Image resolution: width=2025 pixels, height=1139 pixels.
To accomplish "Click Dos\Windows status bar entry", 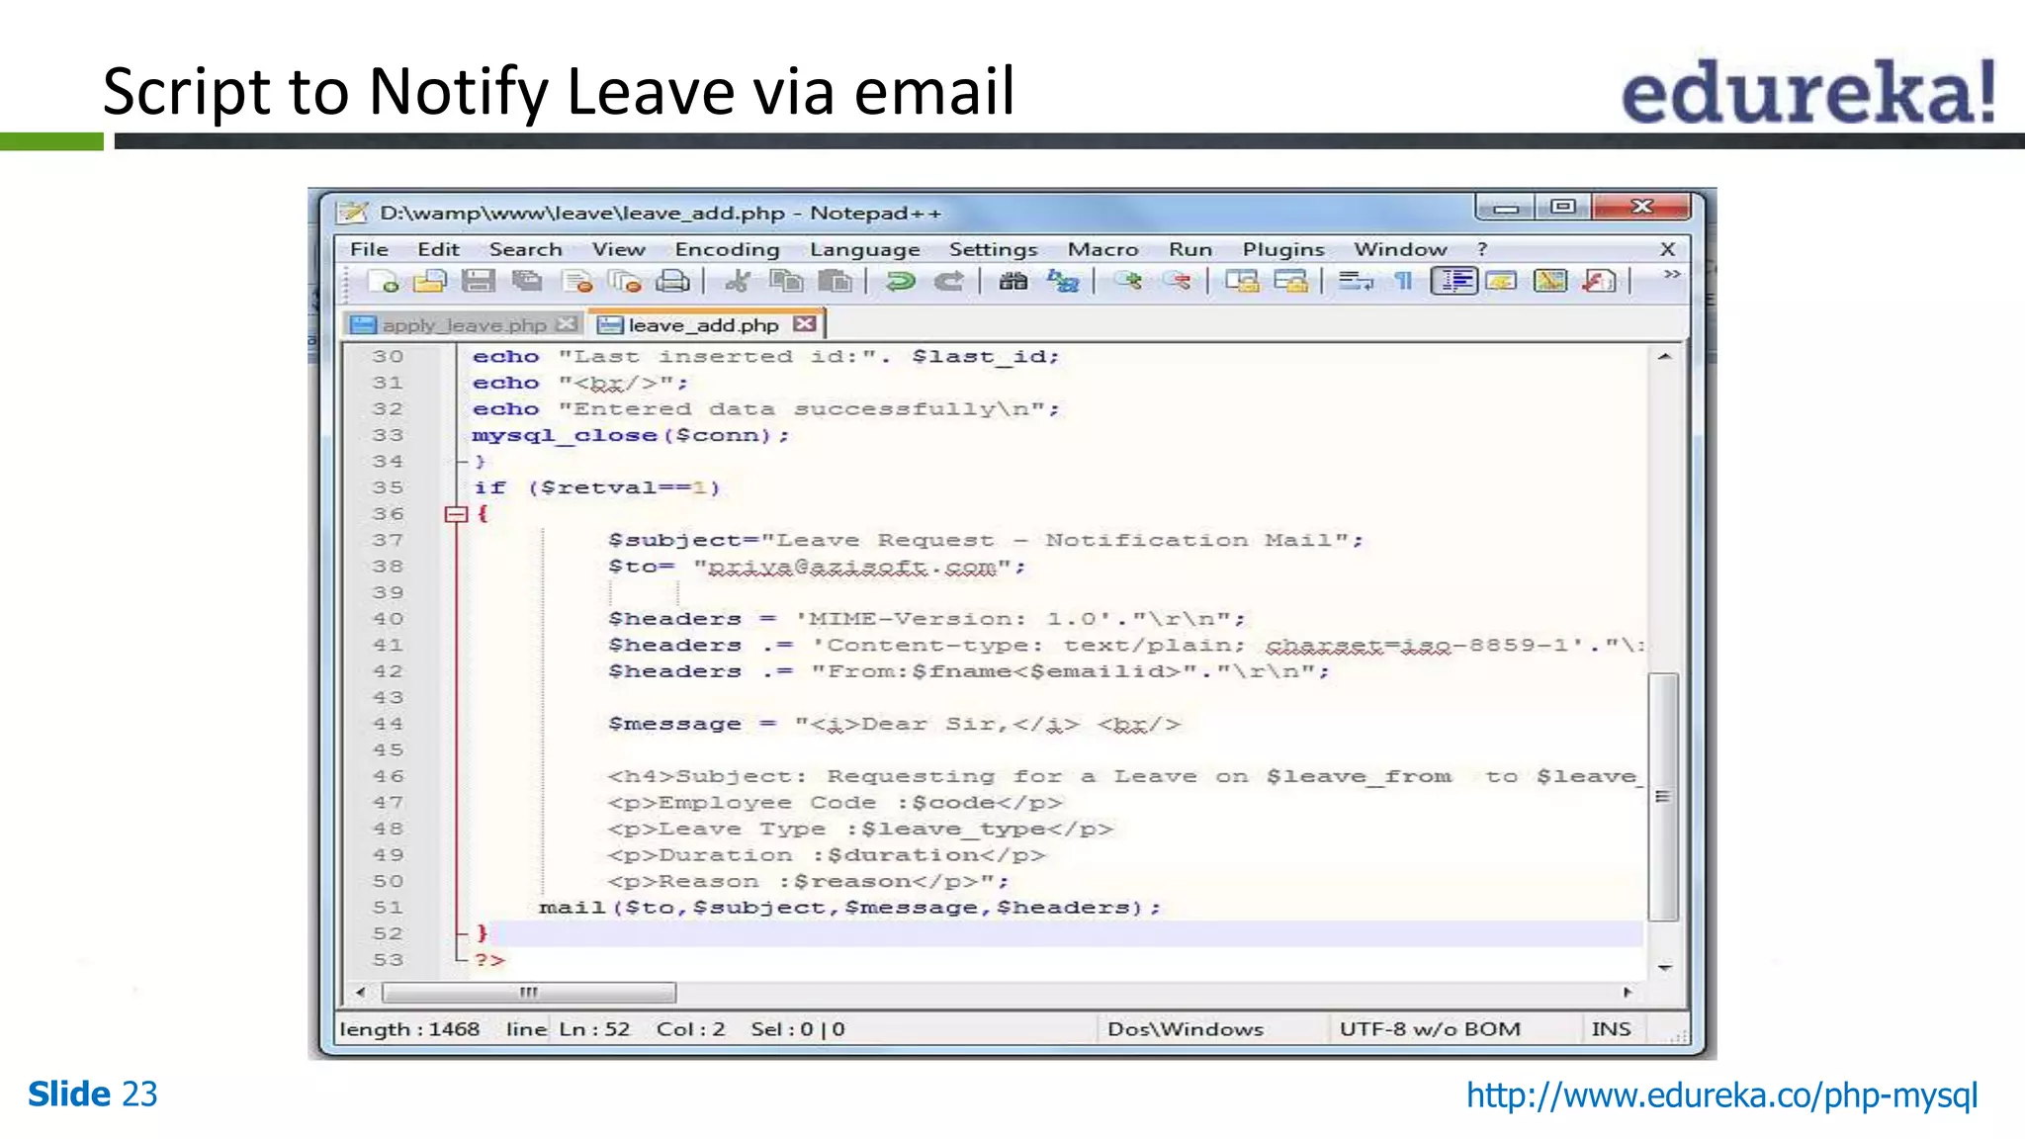I will [1185, 1028].
